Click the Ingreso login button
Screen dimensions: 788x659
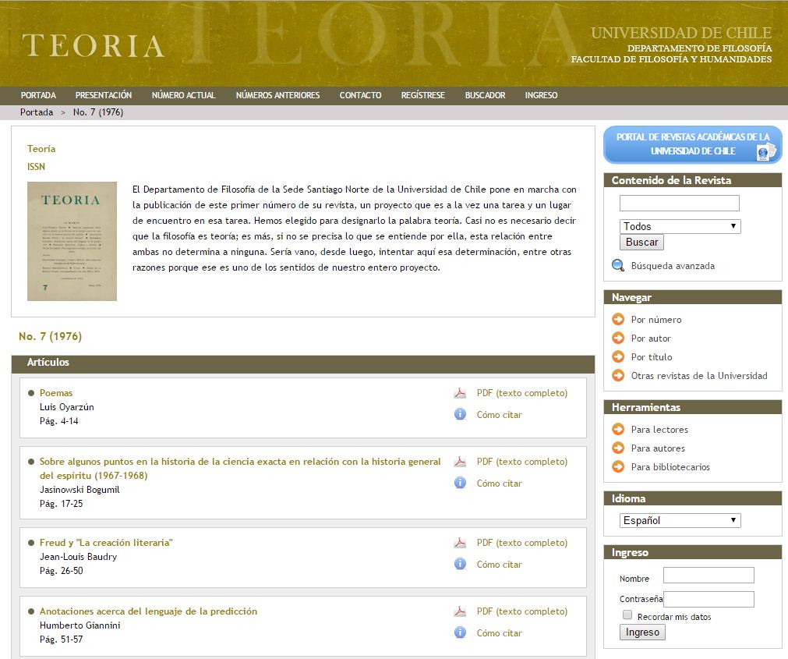click(641, 632)
